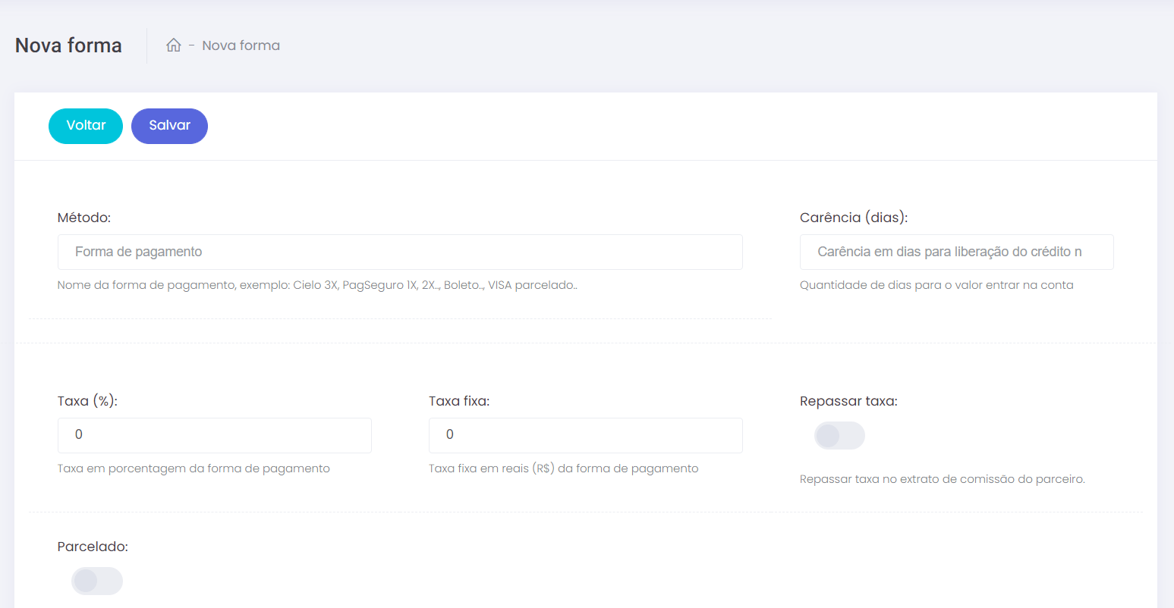Click hint text mentioning Cielo 3X, PagSeguro
Viewport: 1174px width, 608px height.
click(x=317, y=285)
